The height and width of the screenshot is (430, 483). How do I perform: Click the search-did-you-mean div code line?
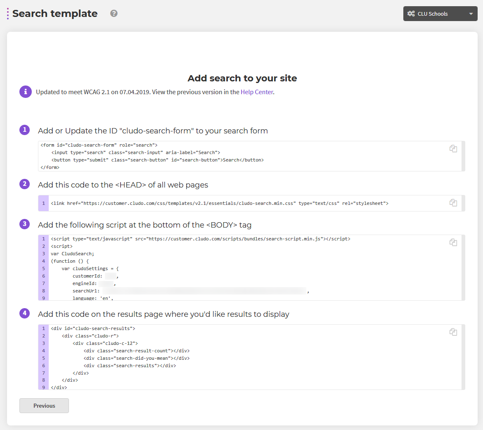click(137, 358)
